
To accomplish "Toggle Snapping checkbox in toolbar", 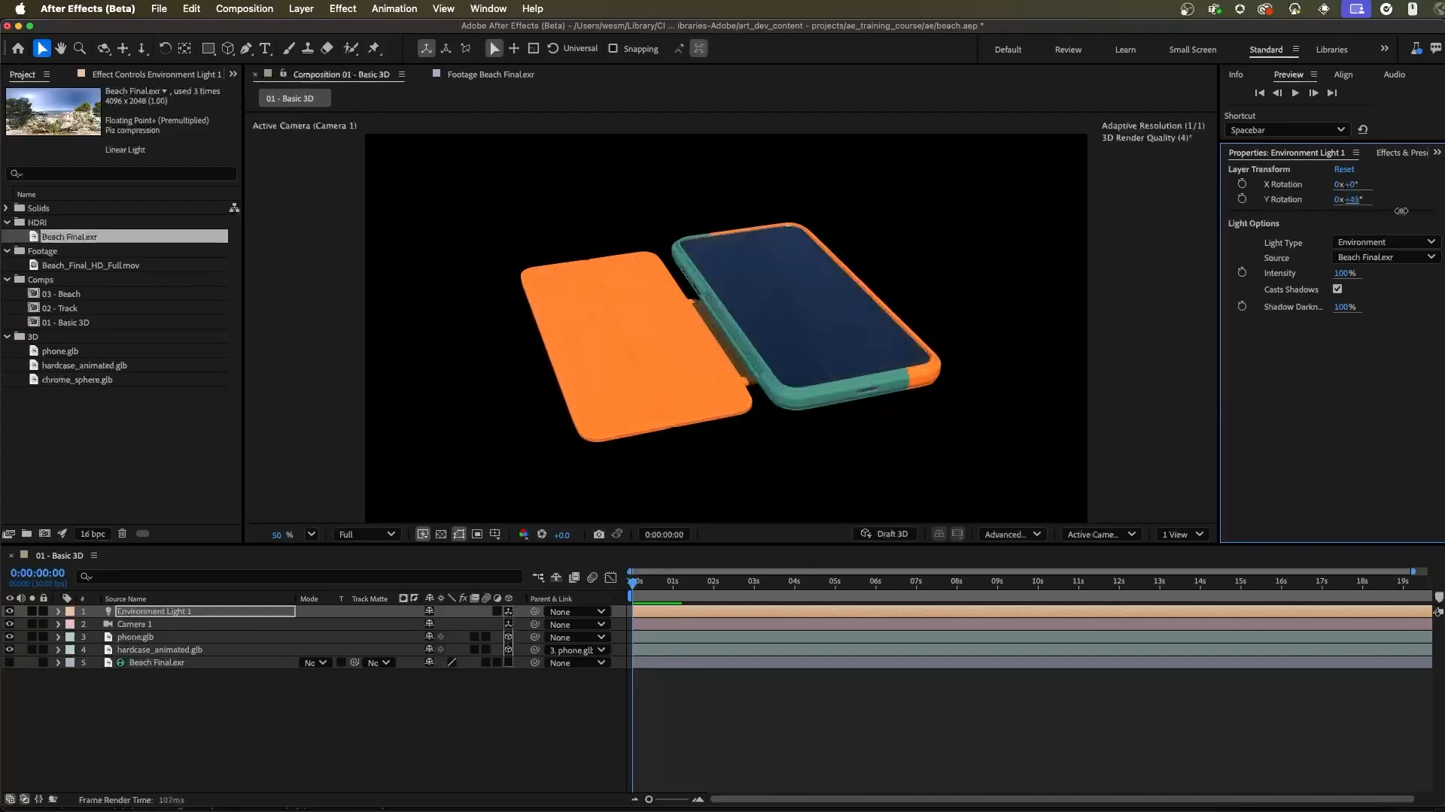I will pyautogui.click(x=613, y=49).
